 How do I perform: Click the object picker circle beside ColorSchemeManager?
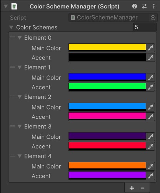coord(153,18)
